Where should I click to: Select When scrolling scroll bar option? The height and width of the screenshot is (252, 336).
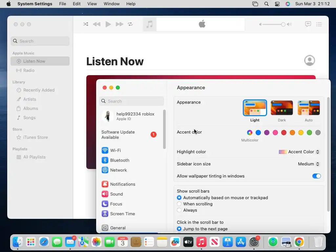[179, 204]
